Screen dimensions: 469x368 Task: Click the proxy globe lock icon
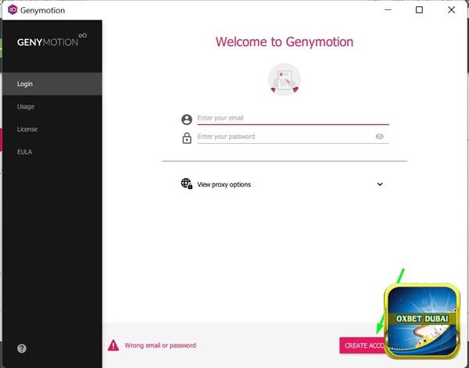coord(187,184)
